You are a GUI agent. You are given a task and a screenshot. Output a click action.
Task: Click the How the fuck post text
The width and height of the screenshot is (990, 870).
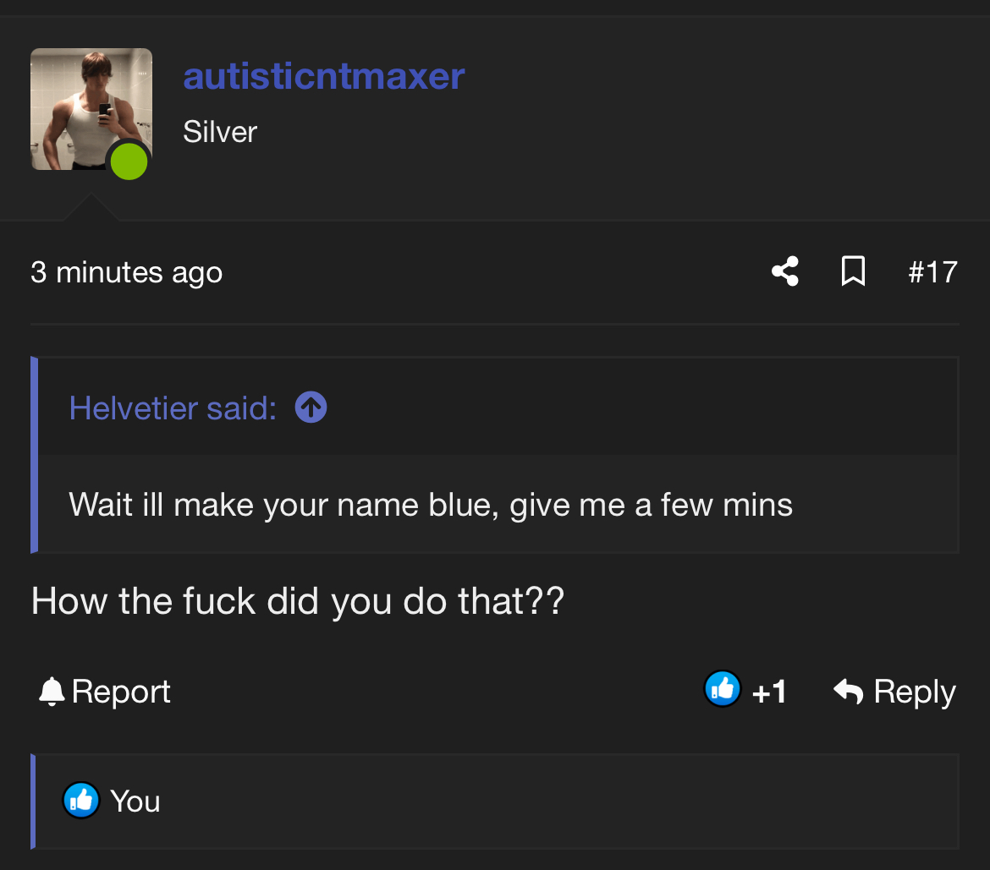[297, 601]
